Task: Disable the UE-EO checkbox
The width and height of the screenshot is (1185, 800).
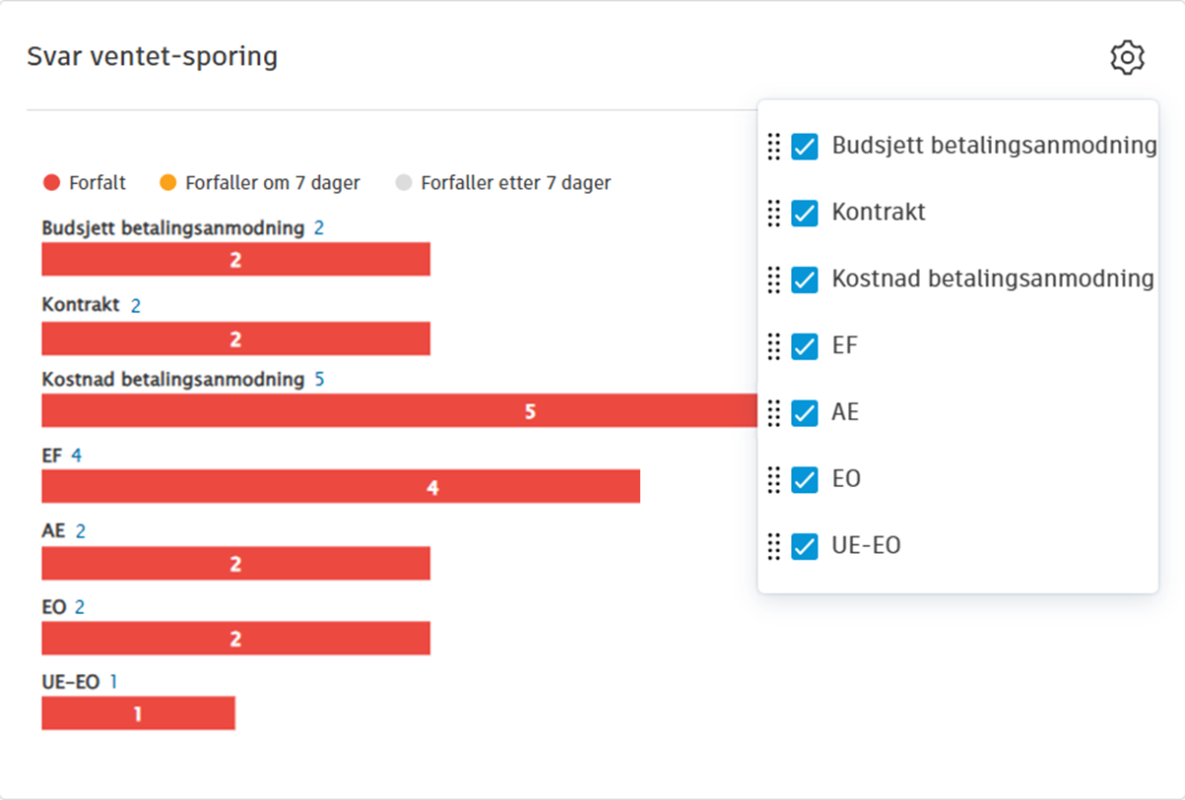Action: coord(805,546)
